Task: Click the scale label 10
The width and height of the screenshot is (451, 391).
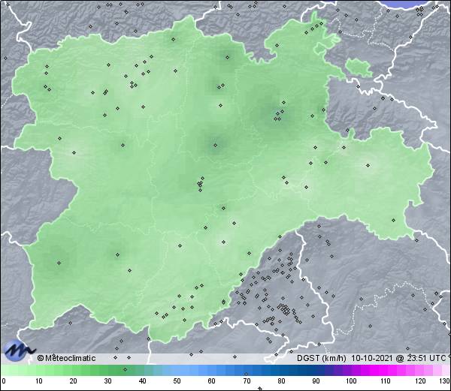Action: pos(39,381)
